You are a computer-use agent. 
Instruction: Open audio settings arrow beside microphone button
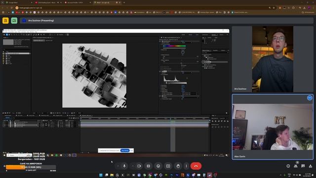118,166
